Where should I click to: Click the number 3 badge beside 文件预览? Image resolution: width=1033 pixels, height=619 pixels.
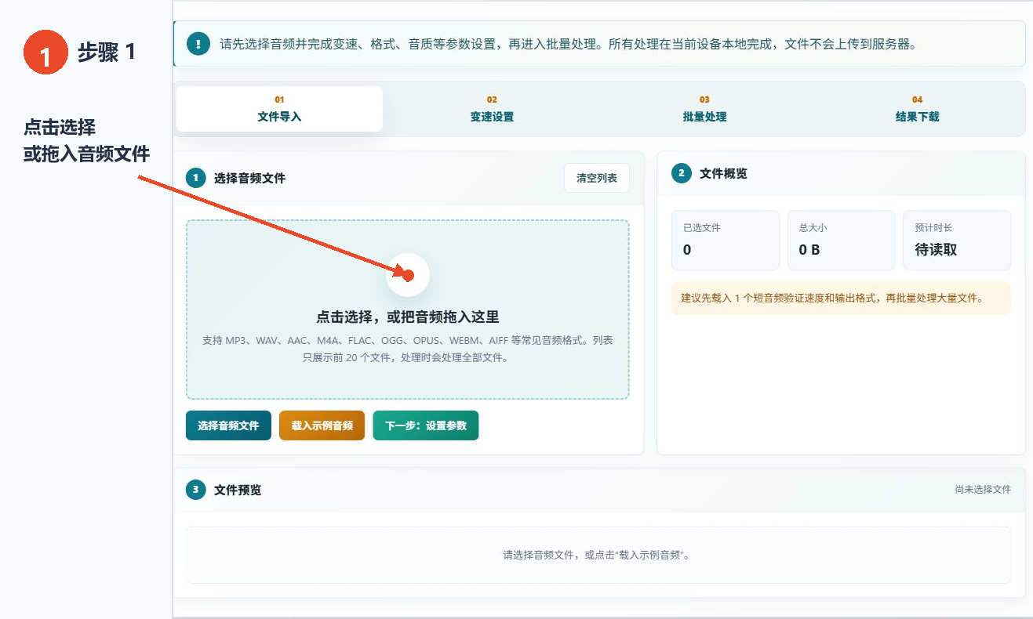coord(195,490)
